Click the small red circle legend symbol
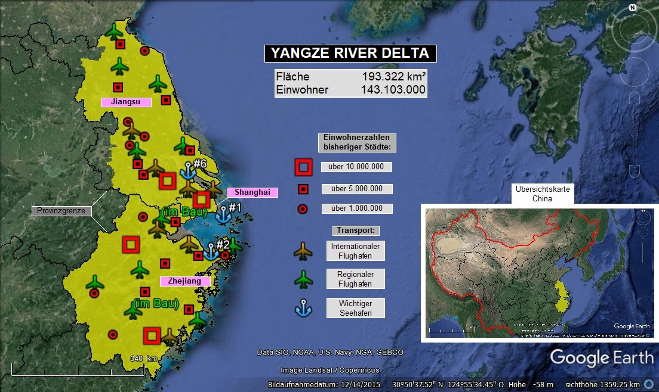 (x=303, y=209)
